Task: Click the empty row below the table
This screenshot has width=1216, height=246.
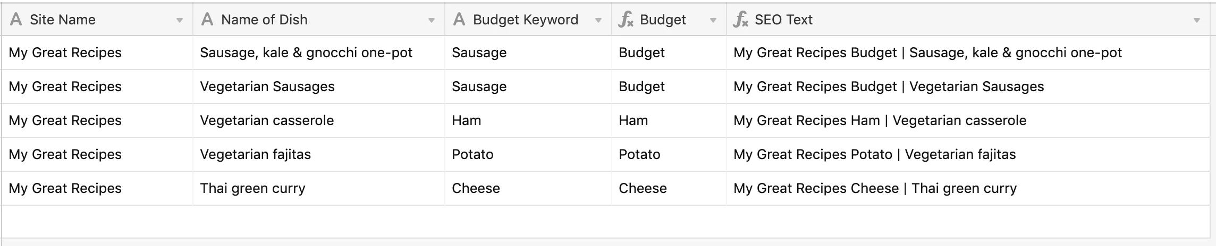Action: 606,222
